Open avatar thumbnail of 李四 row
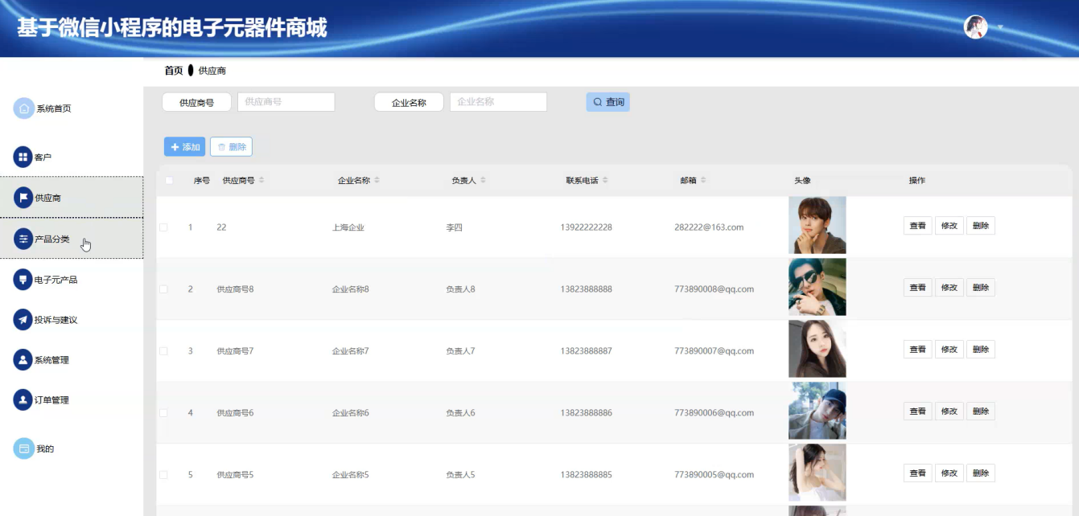 817,226
